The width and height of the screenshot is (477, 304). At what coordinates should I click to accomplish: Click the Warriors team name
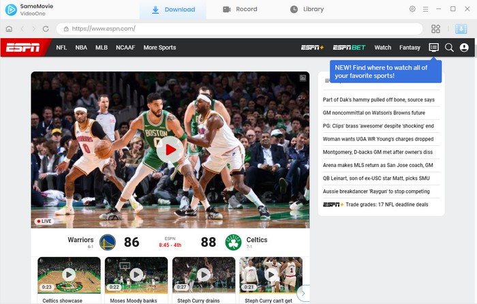[x=80, y=240]
